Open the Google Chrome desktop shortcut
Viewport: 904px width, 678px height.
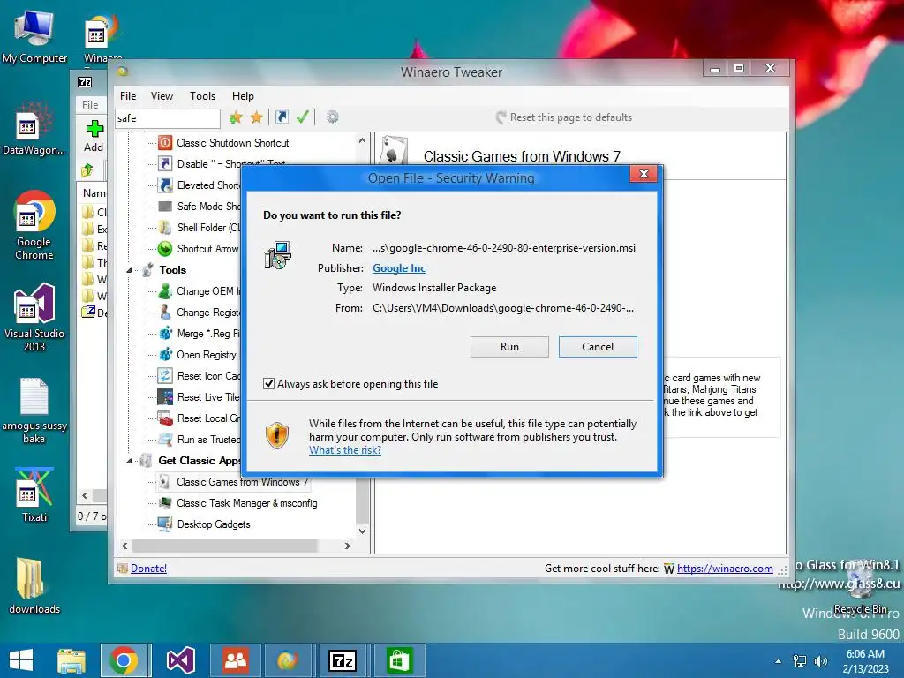[x=34, y=225]
